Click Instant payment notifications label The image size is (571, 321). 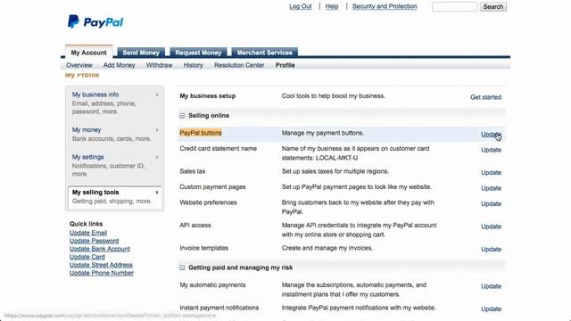click(x=219, y=308)
